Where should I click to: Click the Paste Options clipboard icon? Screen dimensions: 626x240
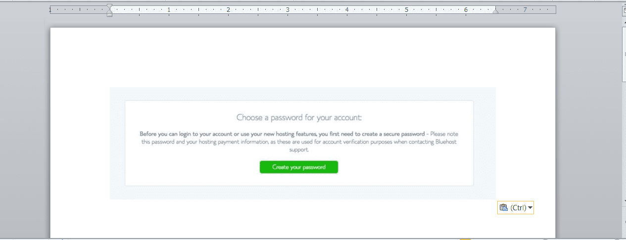point(504,208)
